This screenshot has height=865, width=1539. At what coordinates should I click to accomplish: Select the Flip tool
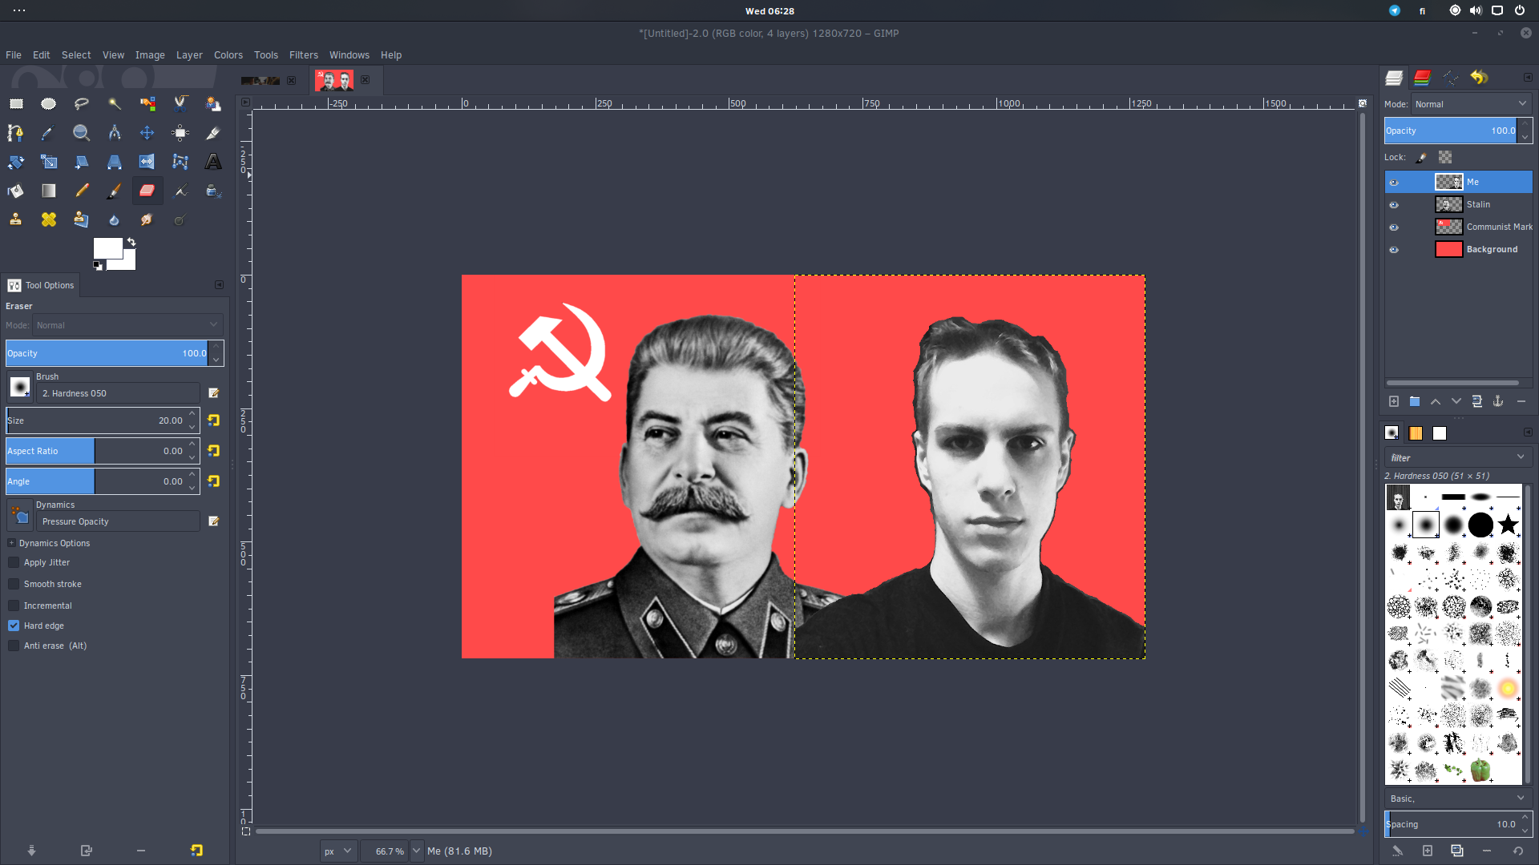147,162
